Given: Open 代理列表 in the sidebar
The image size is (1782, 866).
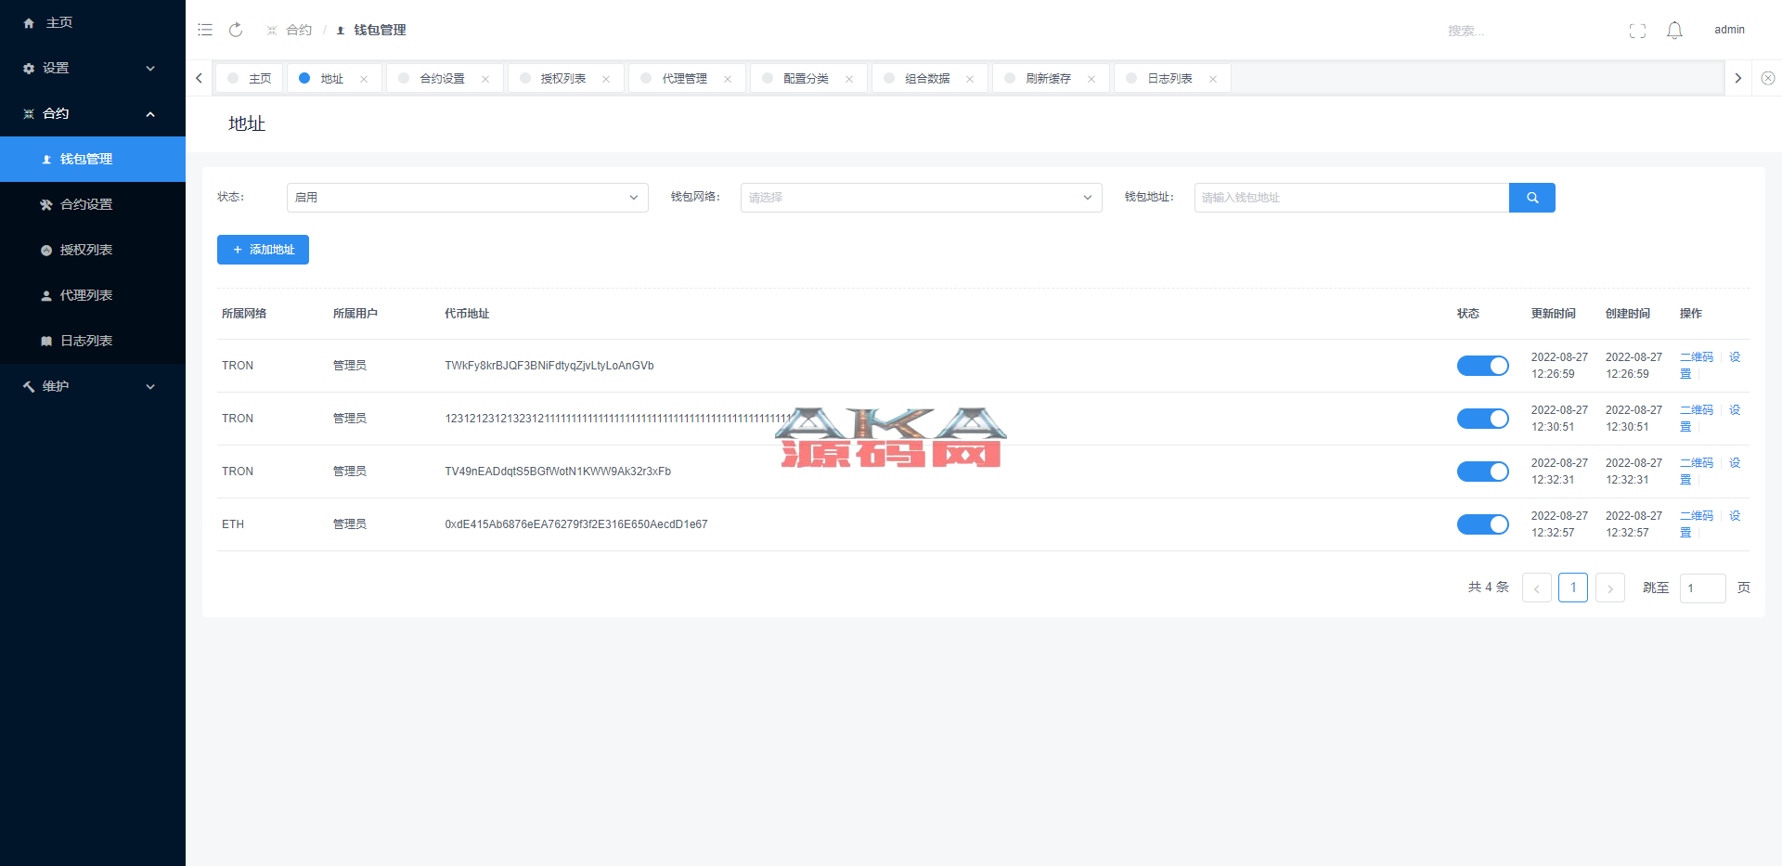Looking at the screenshot, I should (86, 295).
